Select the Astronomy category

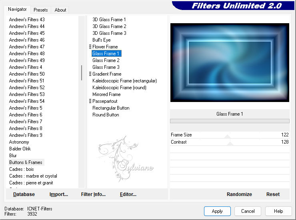point(19,142)
